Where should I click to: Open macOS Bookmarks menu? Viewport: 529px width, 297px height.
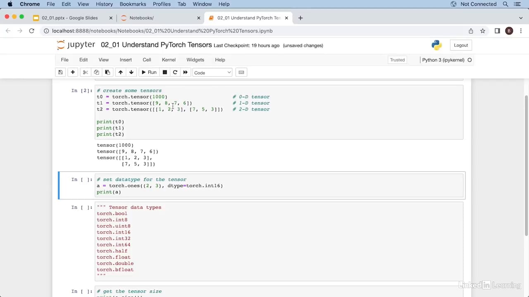click(133, 4)
